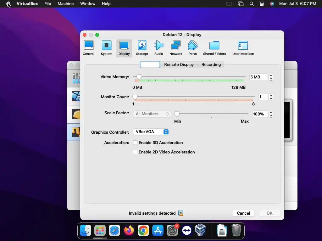
Task: Enable 3D Acceleration checkbox
Action: click(135, 142)
